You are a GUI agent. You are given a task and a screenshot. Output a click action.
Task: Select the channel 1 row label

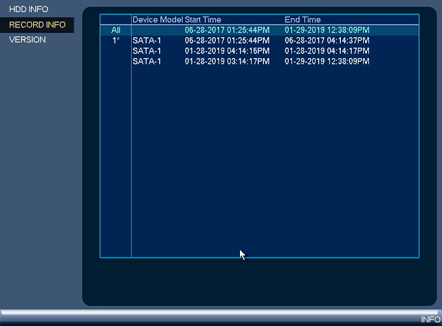coord(116,40)
